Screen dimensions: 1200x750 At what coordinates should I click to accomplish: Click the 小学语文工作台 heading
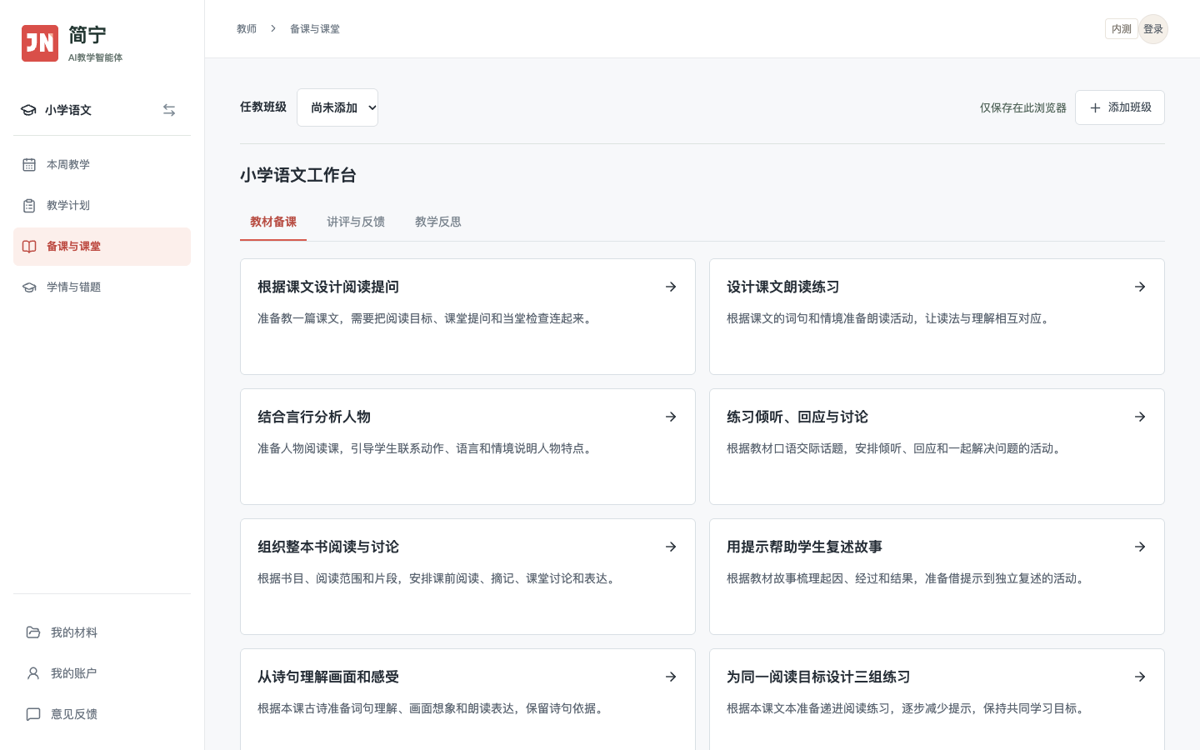pyautogui.click(x=298, y=175)
